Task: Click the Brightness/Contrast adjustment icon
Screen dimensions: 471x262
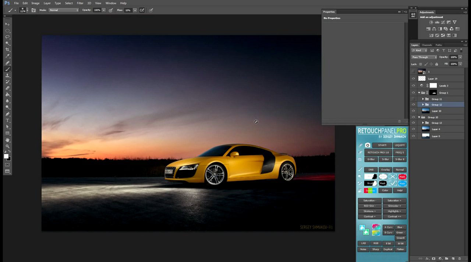Action: [x=431, y=22]
